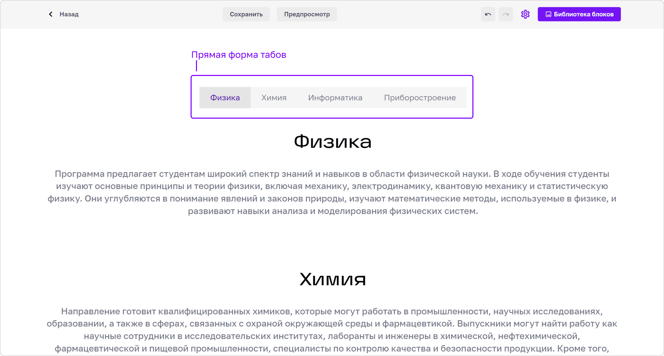This screenshot has width=664, height=356.
Task: Click the paragraph starting 'Программа предлагает студентам'
Action: (x=332, y=192)
